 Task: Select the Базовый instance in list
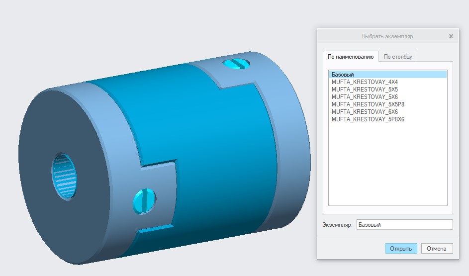point(387,75)
